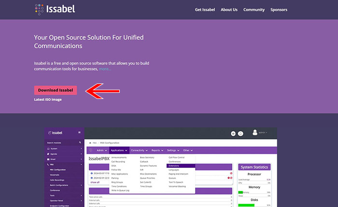The width and height of the screenshot is (338, 207).
Task: Open the About Us page
Action: [x=229, y=10]
